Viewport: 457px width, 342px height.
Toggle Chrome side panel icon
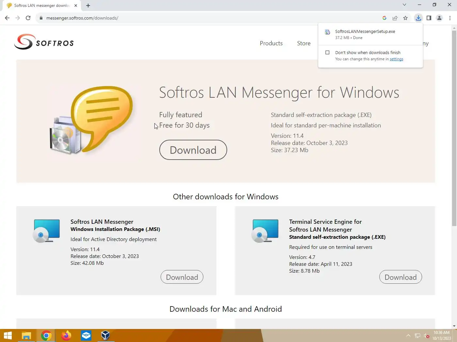pos(429,18)
